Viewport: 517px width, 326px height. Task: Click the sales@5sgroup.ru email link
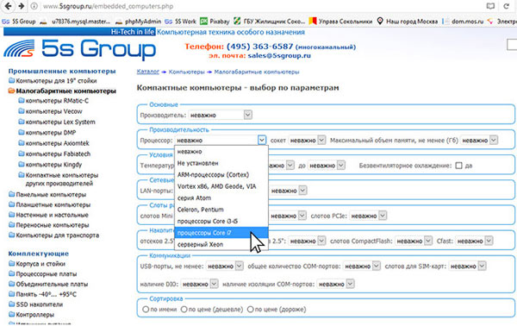coord(279,56)
